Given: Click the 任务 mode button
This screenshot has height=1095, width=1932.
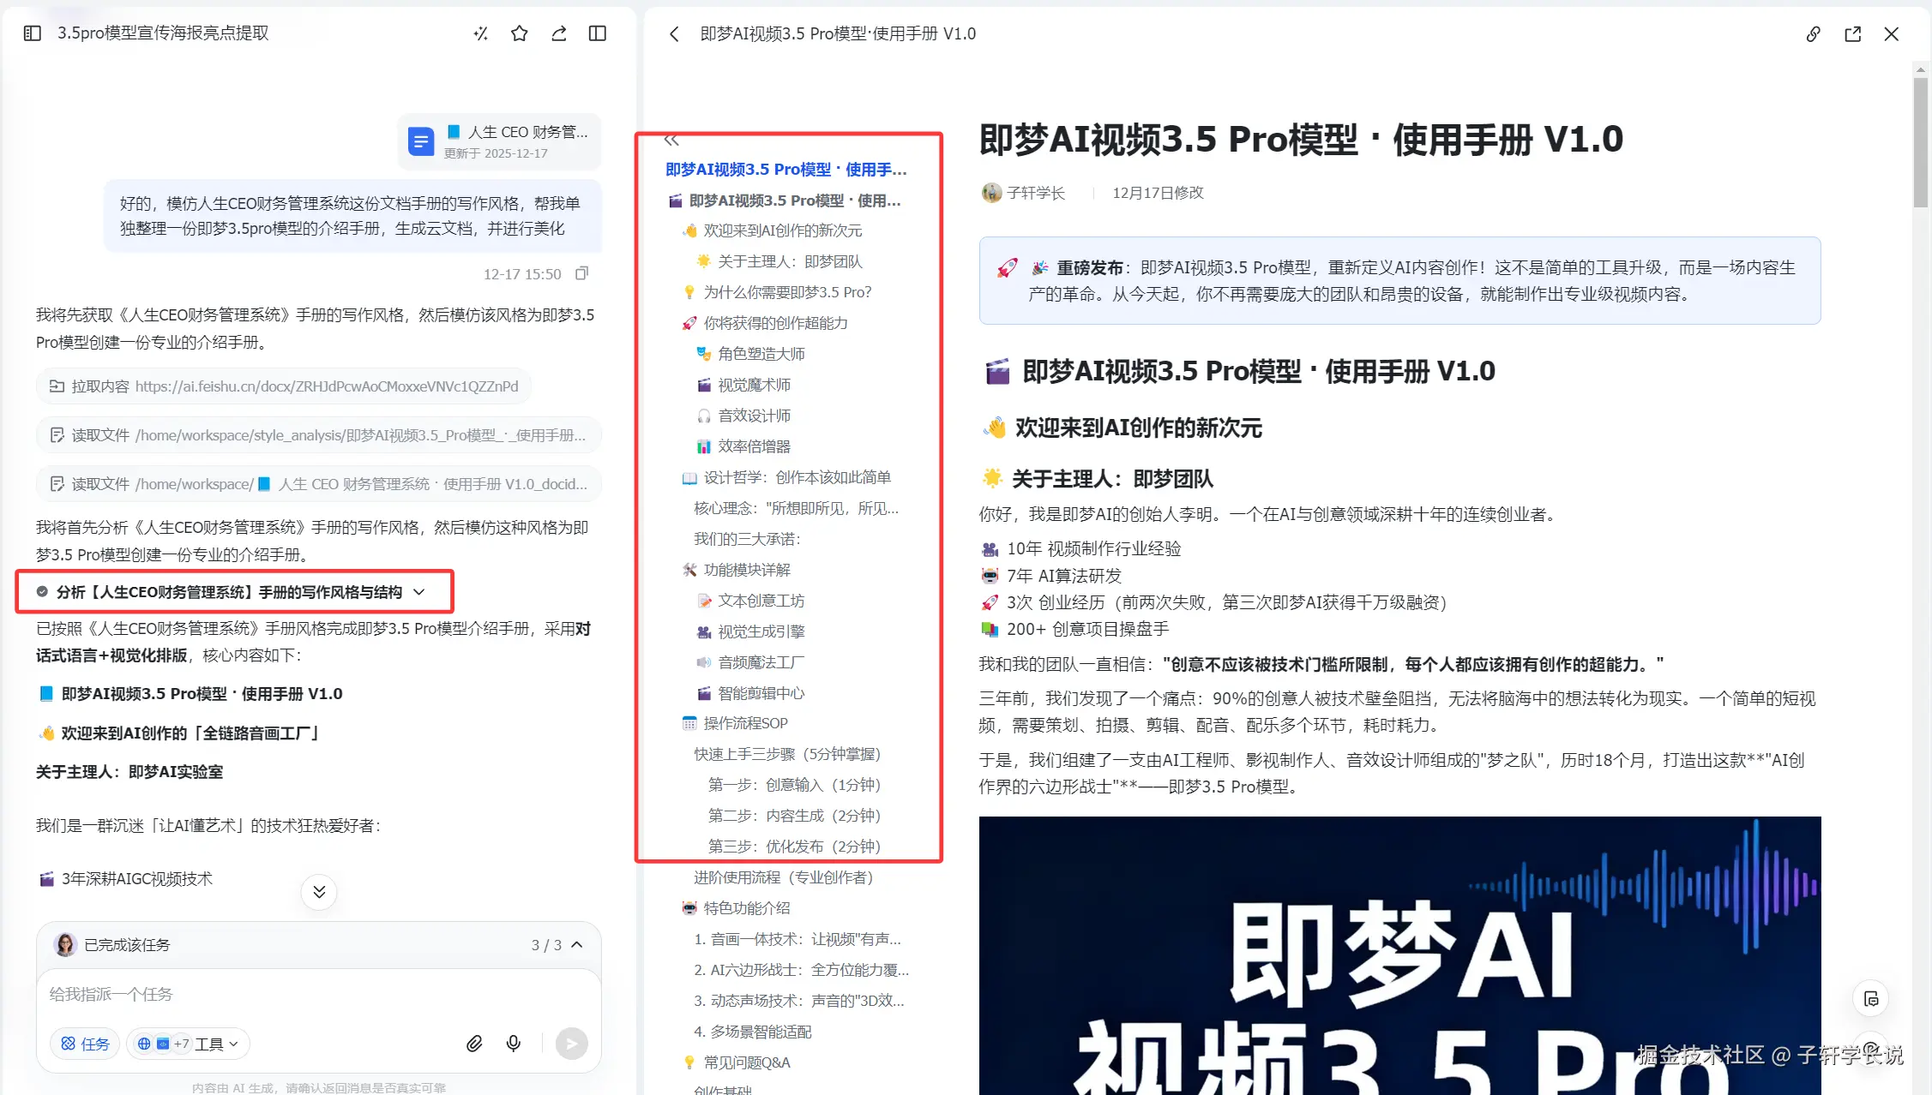Looking at the screenshot, I should [x=85, y=1044].
